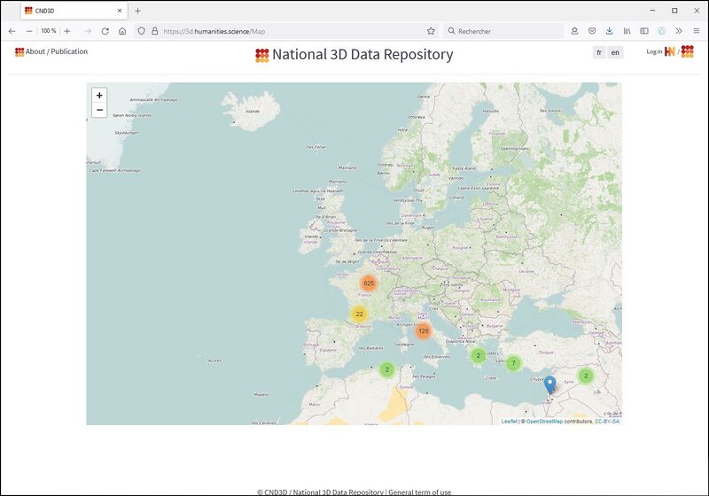This screenshot has height=496, width=709.
Task: Expand the yellow 22 marker cluster
Action: click(359, 314)
